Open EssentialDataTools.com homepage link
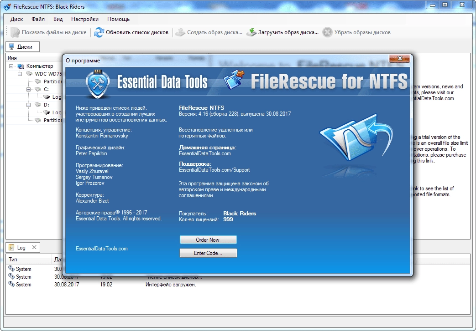The width and height of the screenshot is (476, 331). 204,153
